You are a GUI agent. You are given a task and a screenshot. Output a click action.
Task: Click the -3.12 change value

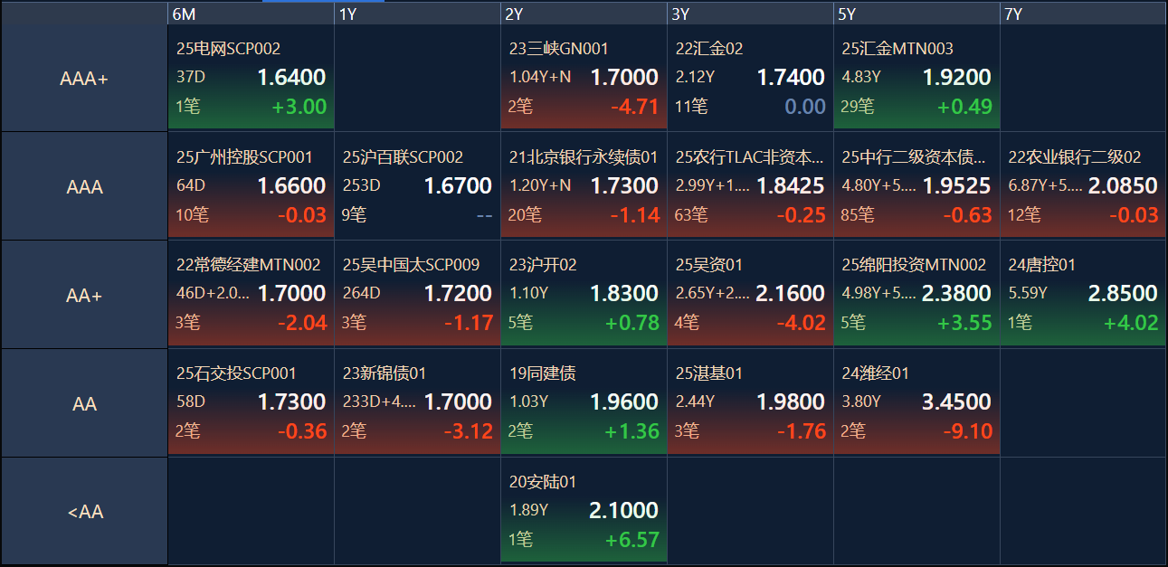468,432
